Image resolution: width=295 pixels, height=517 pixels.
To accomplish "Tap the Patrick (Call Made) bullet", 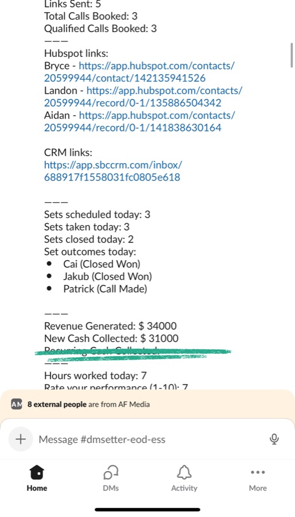I will click(x=105, y=289).
